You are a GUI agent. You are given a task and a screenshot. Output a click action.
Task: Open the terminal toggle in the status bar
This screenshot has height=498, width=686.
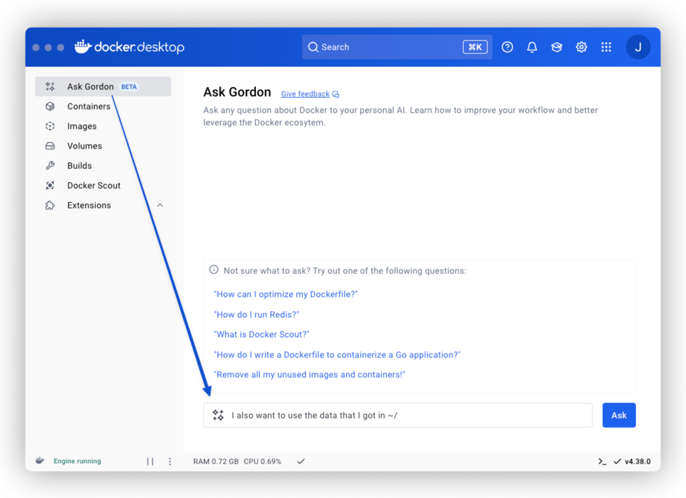tap(602, 461)
